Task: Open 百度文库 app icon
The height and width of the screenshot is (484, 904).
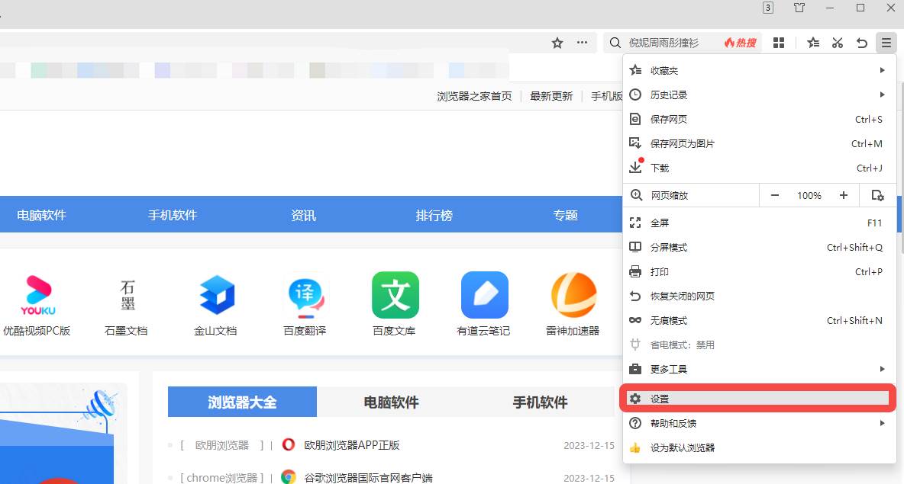Action: (395, 295)
